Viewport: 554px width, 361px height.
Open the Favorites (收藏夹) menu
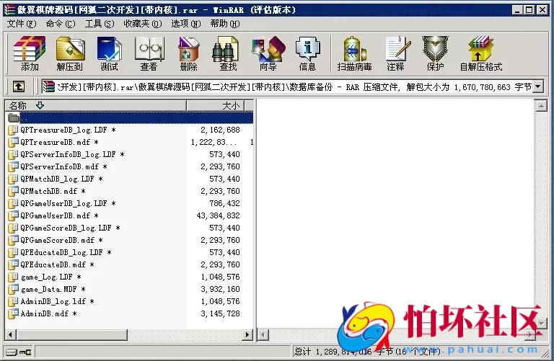142,24
